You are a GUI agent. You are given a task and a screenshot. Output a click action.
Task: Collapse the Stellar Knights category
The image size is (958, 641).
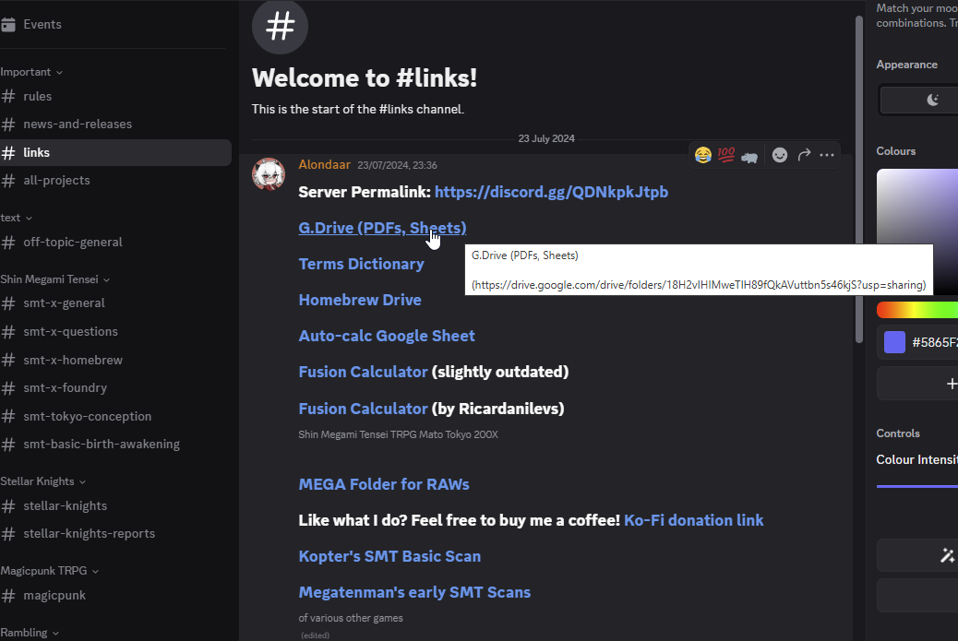[42, 481]
